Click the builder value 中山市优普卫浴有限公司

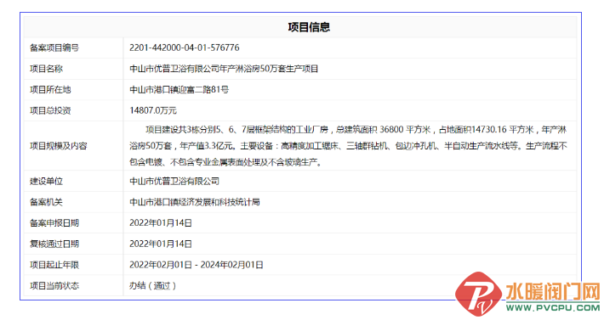174,181
